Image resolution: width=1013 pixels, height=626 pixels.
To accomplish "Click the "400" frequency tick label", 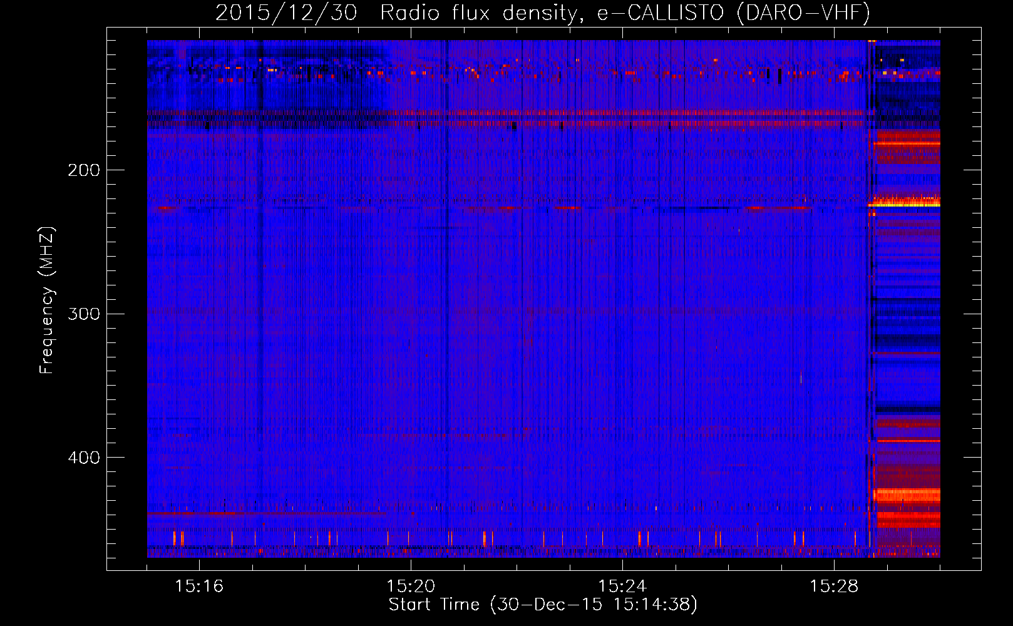I will (x=84, y=458).
